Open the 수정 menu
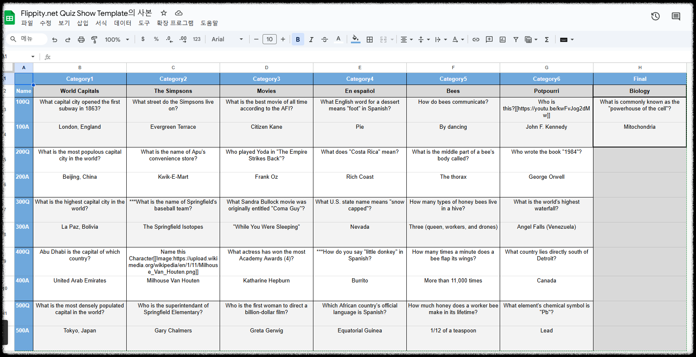Image resolution: width=696 pixels, height=357 pixels. point(45,23)
